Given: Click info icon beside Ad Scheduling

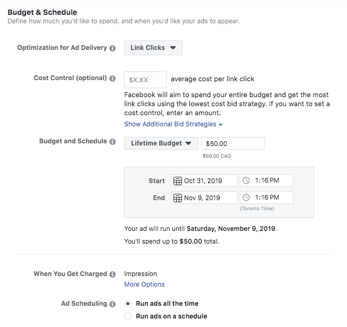Looking at the screenshot, I should point(112,304).
